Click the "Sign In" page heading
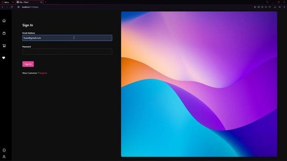This screenshot has height=161, width=287. [28, 25]
